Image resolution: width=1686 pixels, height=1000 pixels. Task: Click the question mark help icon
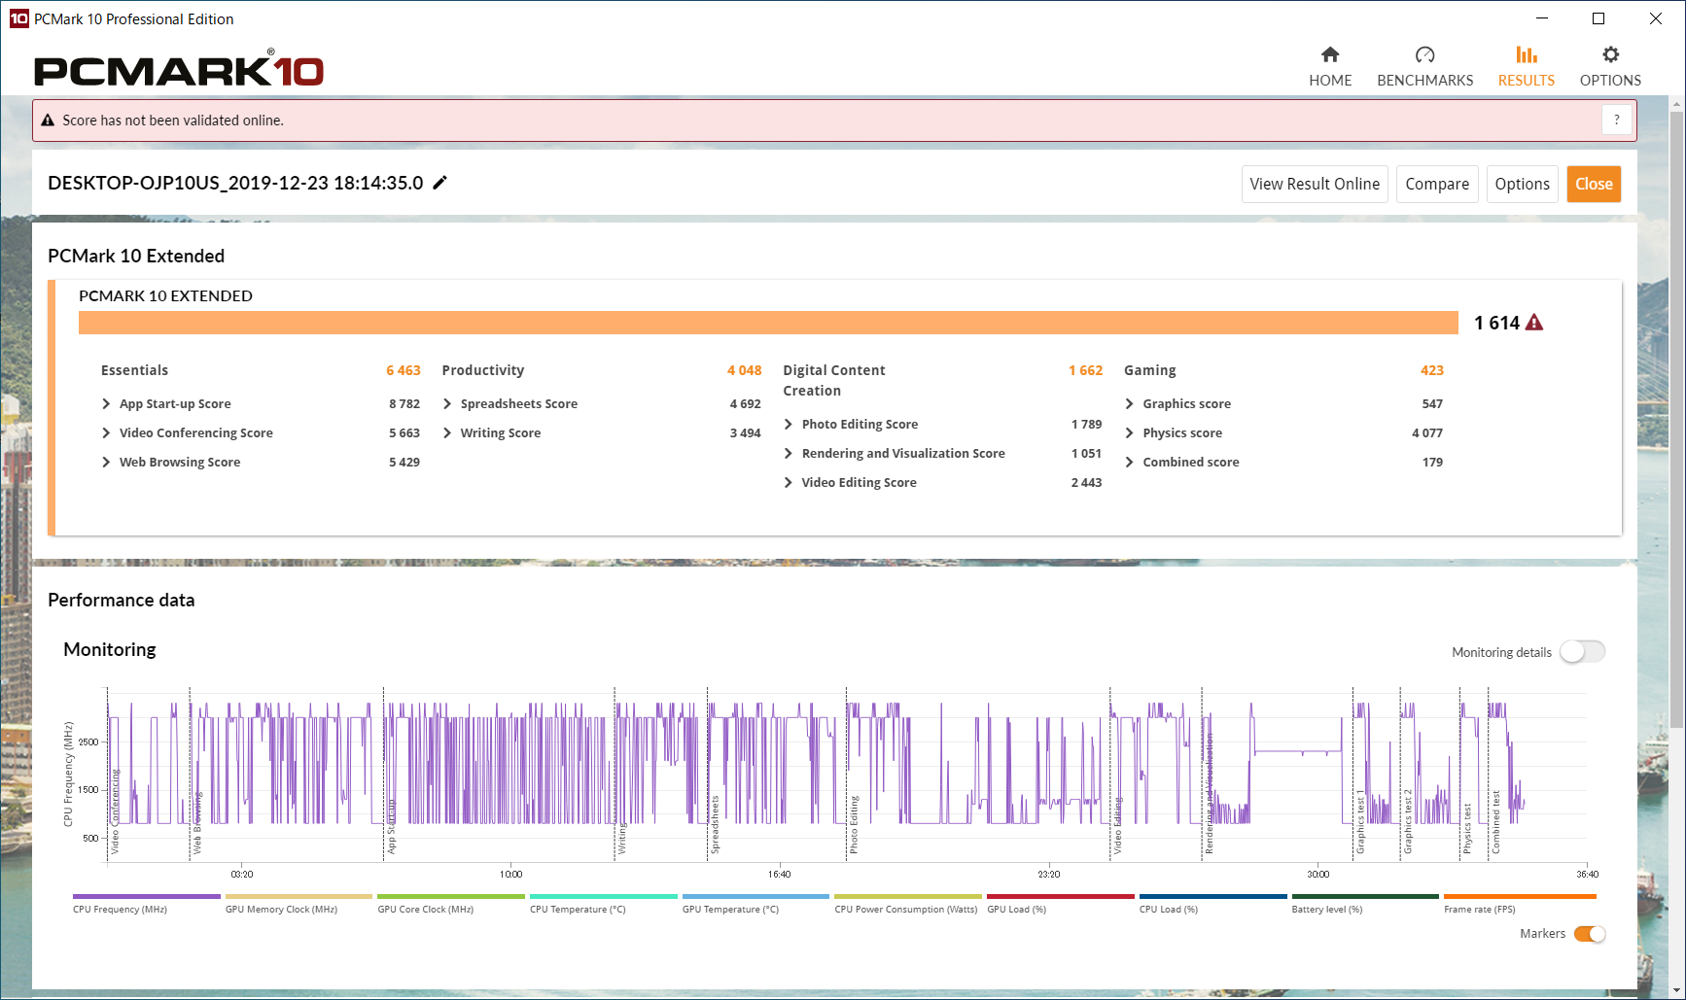pyautogui.click(x=1617, y=121)
